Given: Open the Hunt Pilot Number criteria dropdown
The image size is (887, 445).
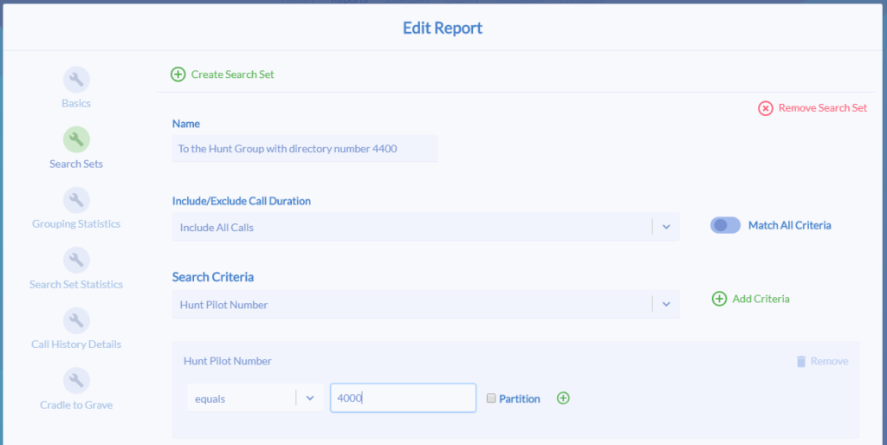Looking at the screenshot, I should pyautogui.click(x=425, y=304).
